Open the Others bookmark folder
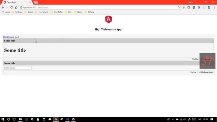The height and width of the screenshot is (122, 217). point(89,12)
